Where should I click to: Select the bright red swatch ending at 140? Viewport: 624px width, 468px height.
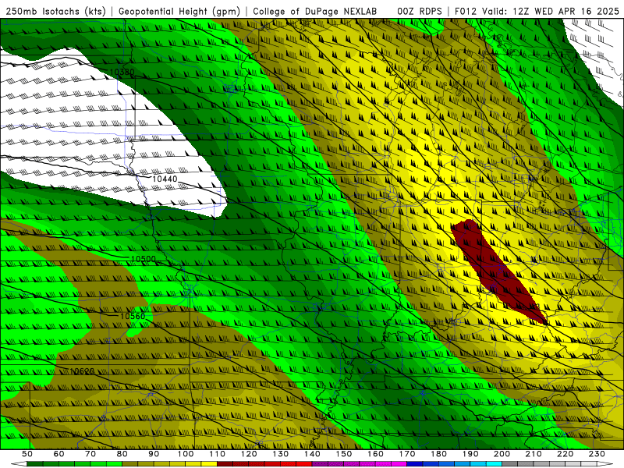(304, 463)
